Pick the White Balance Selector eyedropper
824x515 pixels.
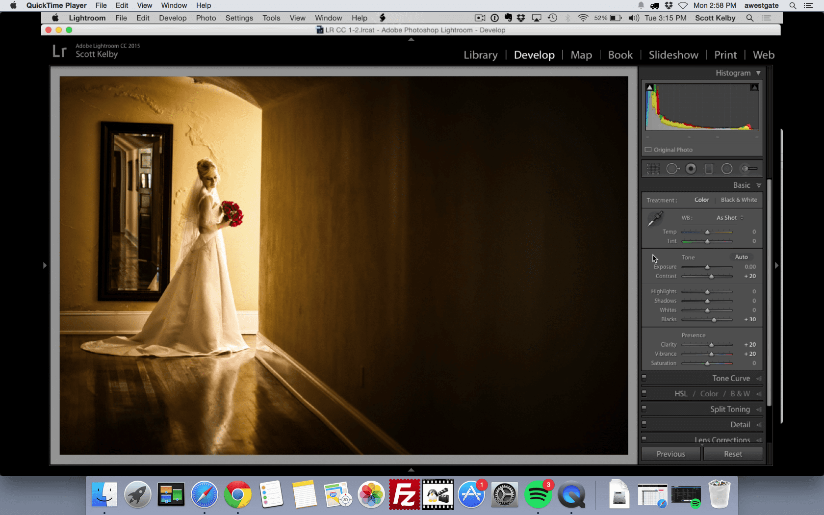click(655, 219)
